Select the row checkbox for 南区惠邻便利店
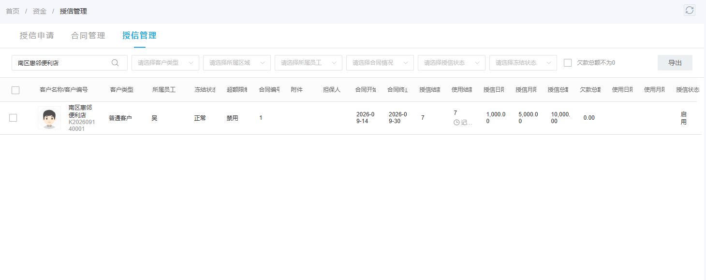Viewport: 706px width, 280px height. point(13,118)
